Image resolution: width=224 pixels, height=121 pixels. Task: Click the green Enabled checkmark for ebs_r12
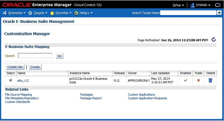[x=185, y=80]
